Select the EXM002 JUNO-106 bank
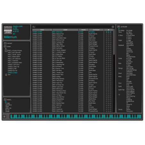This screenshot has height=145, width=145. click(x=13, y=67)
